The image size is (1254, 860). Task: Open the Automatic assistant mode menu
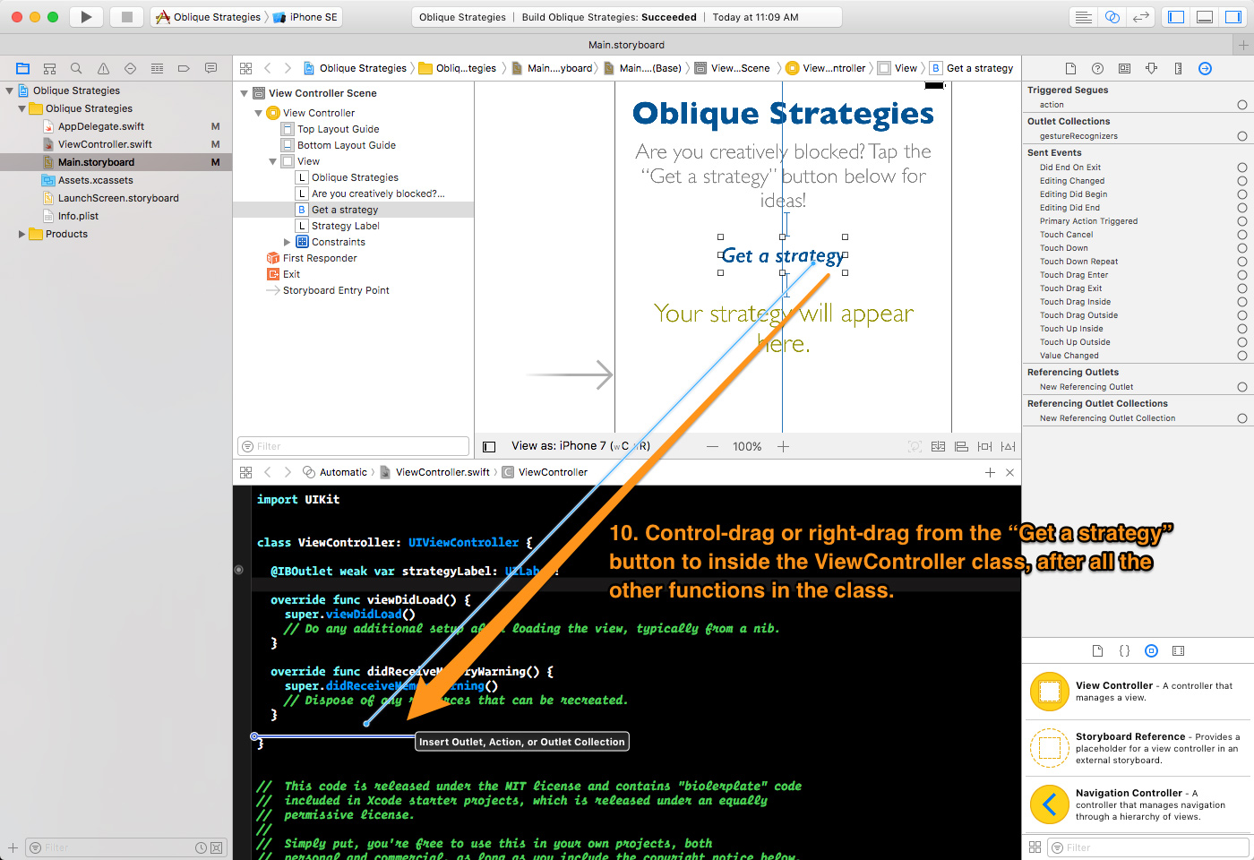(335, 472)
